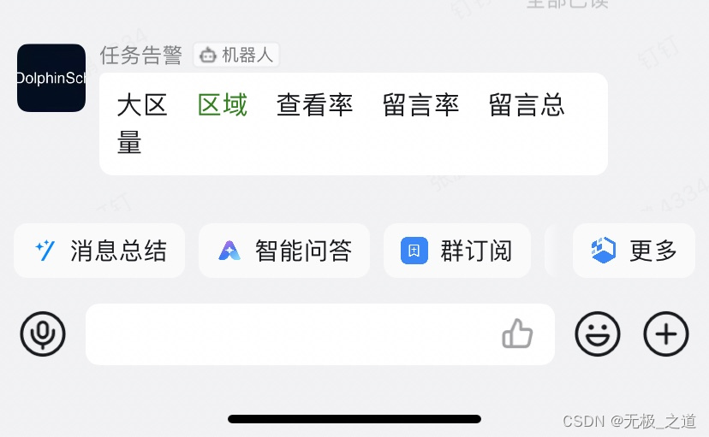
Task: Tap the blue square icon for 群订阅
Action: pyautogui.click(x=414, y=251)
